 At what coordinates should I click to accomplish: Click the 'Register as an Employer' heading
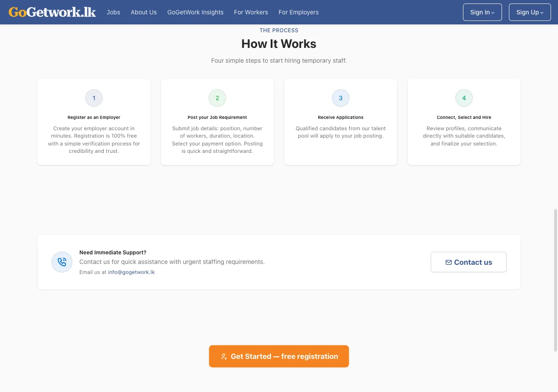pyautogui.click(x=94, y=117)
